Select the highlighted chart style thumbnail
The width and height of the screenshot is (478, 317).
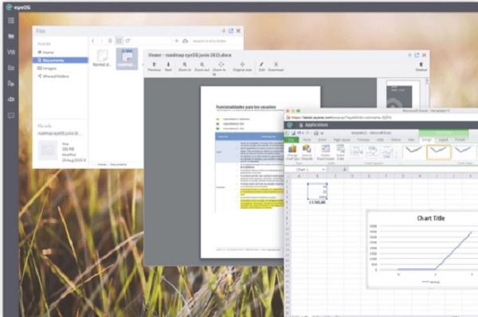(x=438, y=152)
